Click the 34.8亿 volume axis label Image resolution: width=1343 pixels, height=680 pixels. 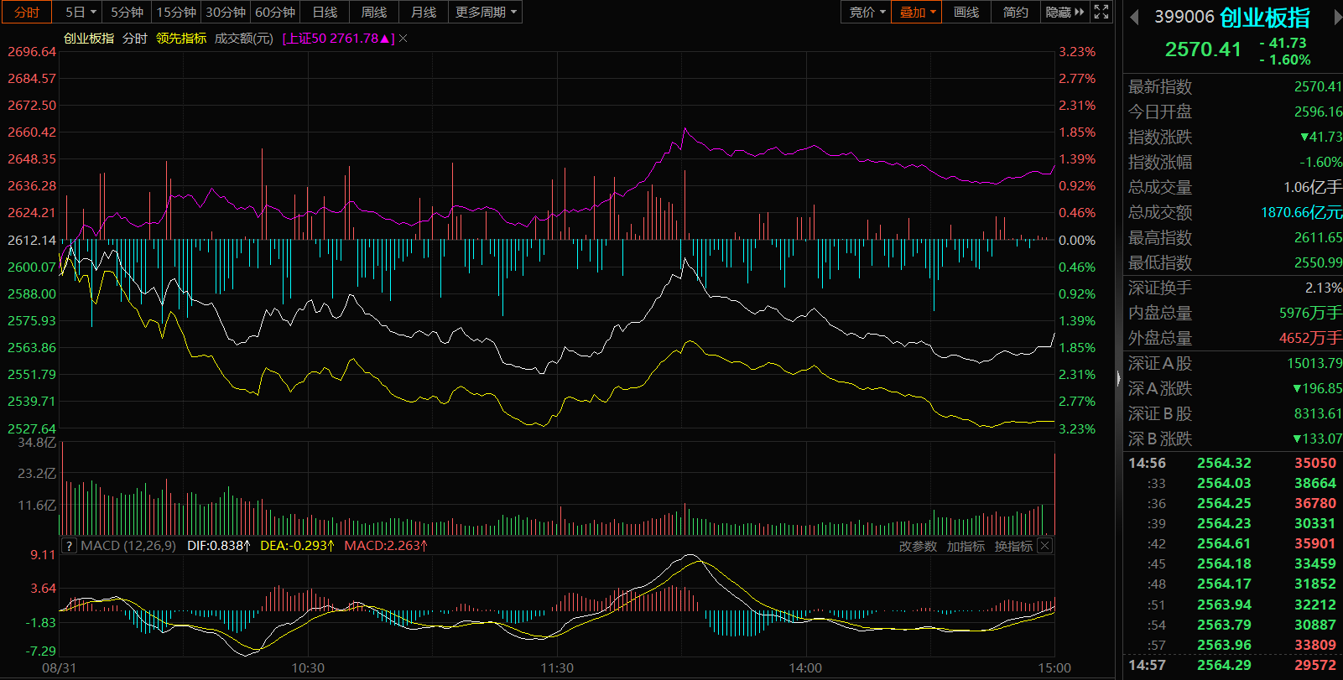pyautogui.click(x=37, y=442)
